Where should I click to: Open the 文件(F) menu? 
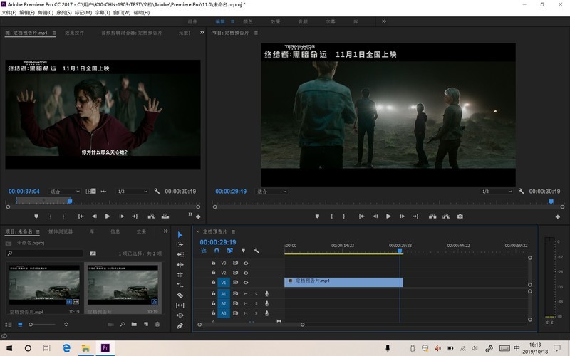coord(9,13)
